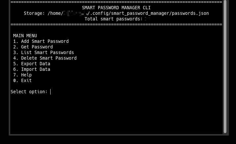
Task: Click the Total smart passwords label
Action: pos(113,19)
